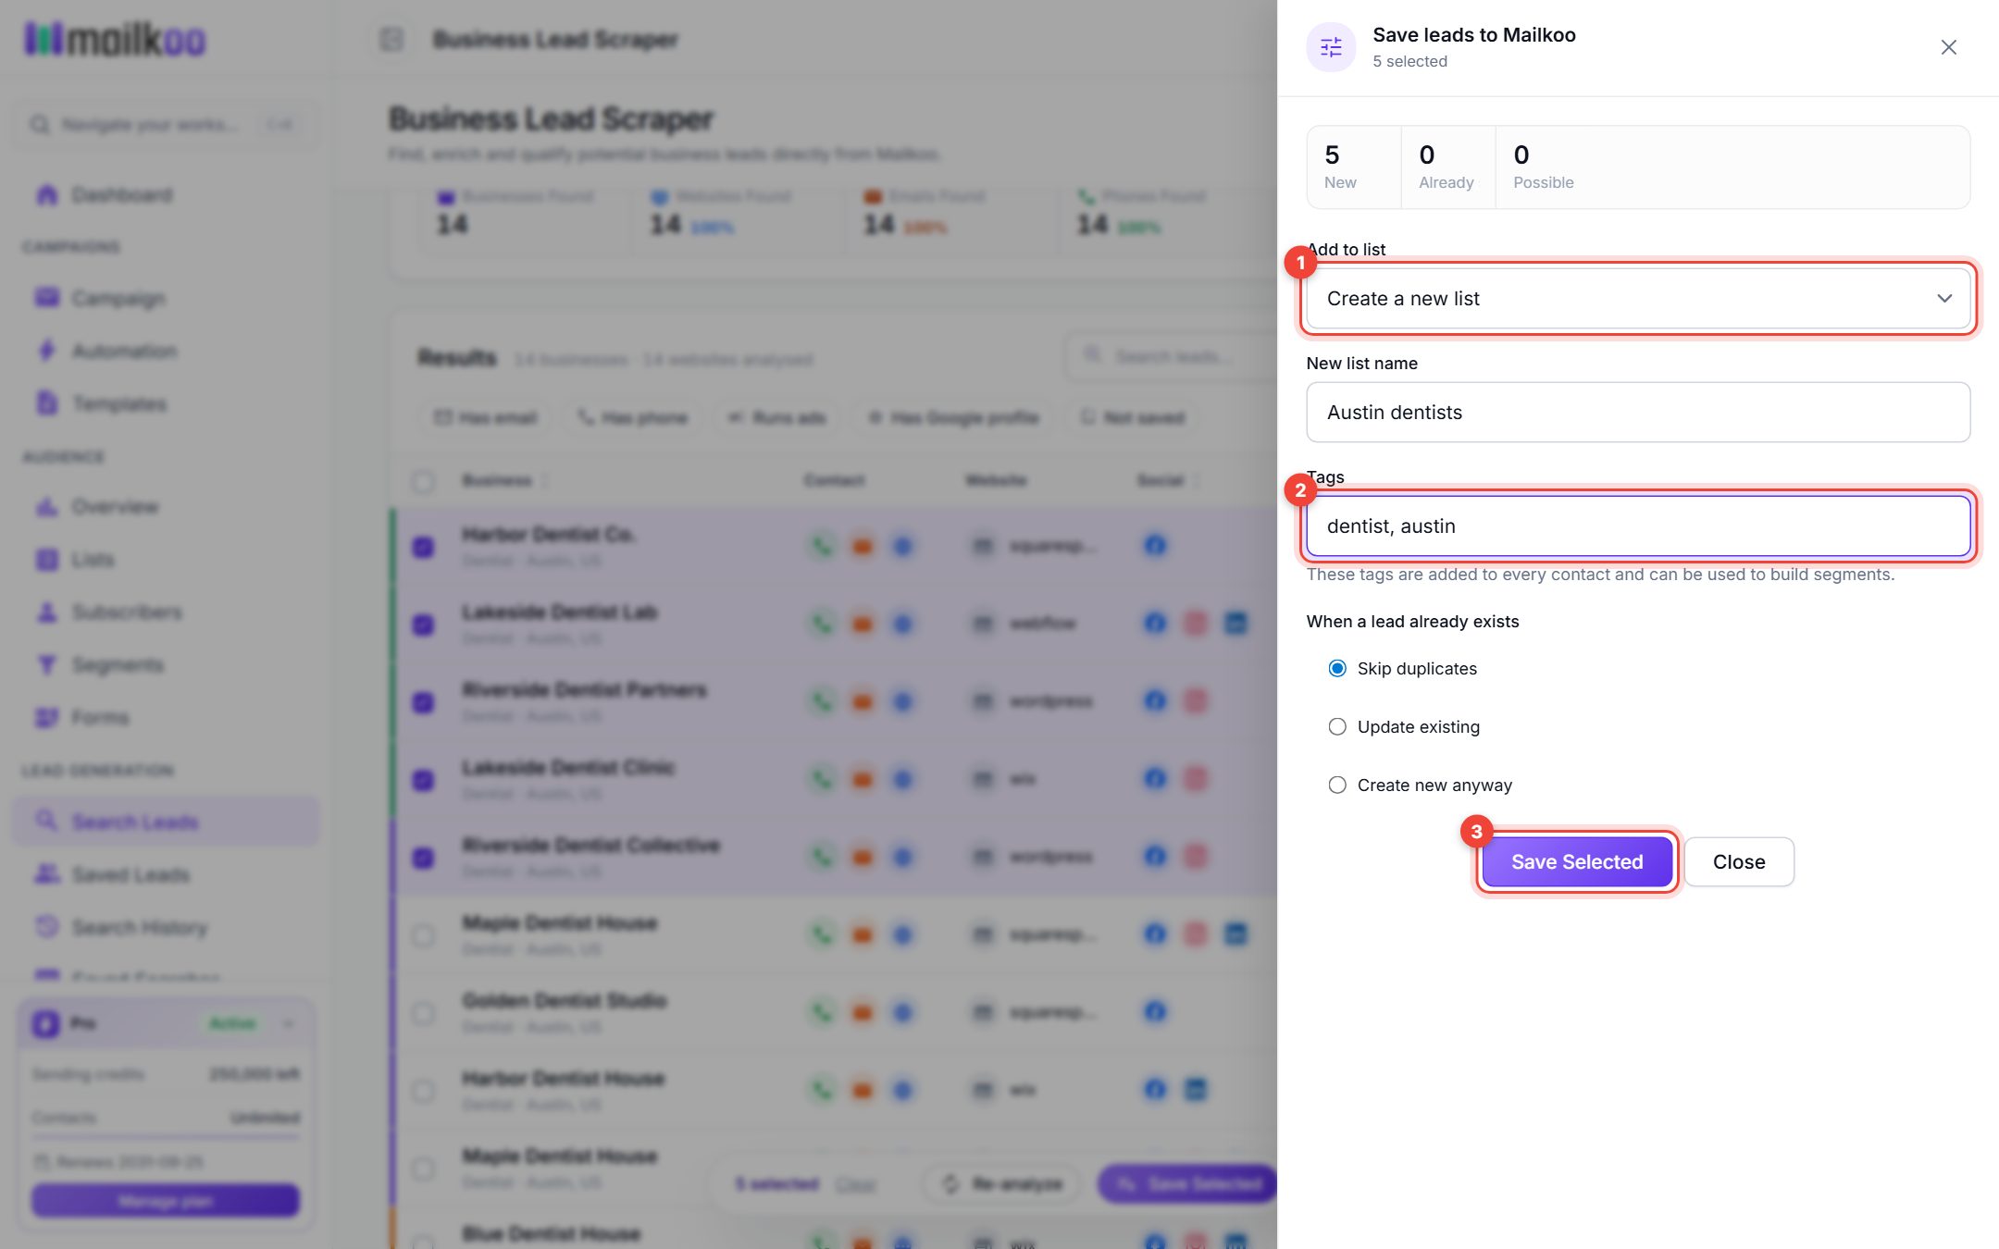Click the Tags input field

point(1638,526)
